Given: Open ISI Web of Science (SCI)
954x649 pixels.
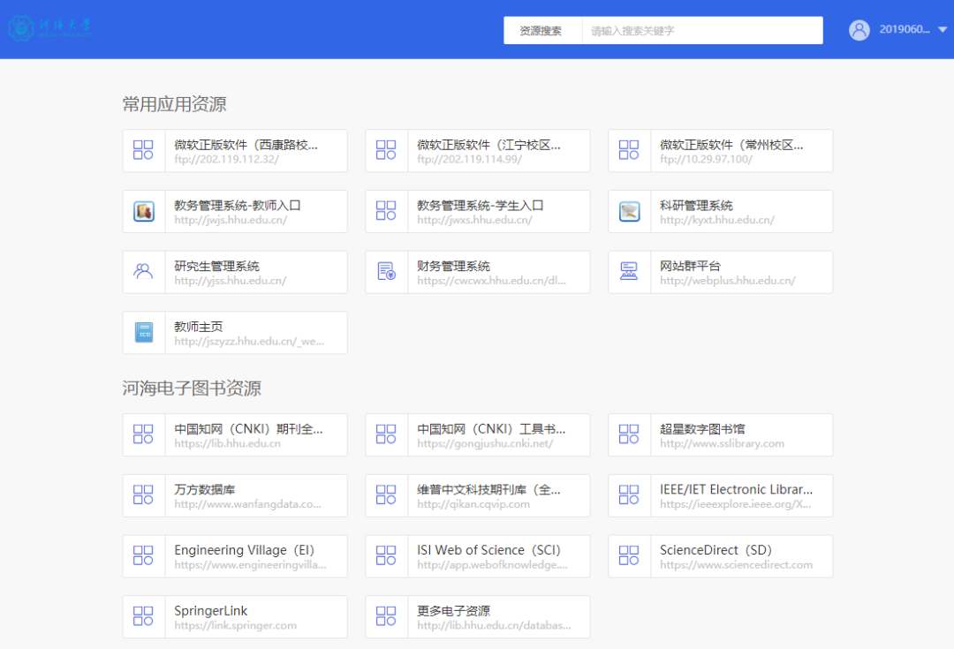Looking at the screenshot, I should pyautogui.click(x=477, y=556).
